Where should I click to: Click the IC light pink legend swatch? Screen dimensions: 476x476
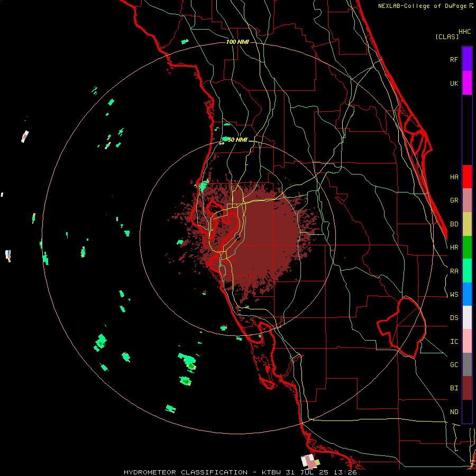pyautogui.click(x=467, y=341)
